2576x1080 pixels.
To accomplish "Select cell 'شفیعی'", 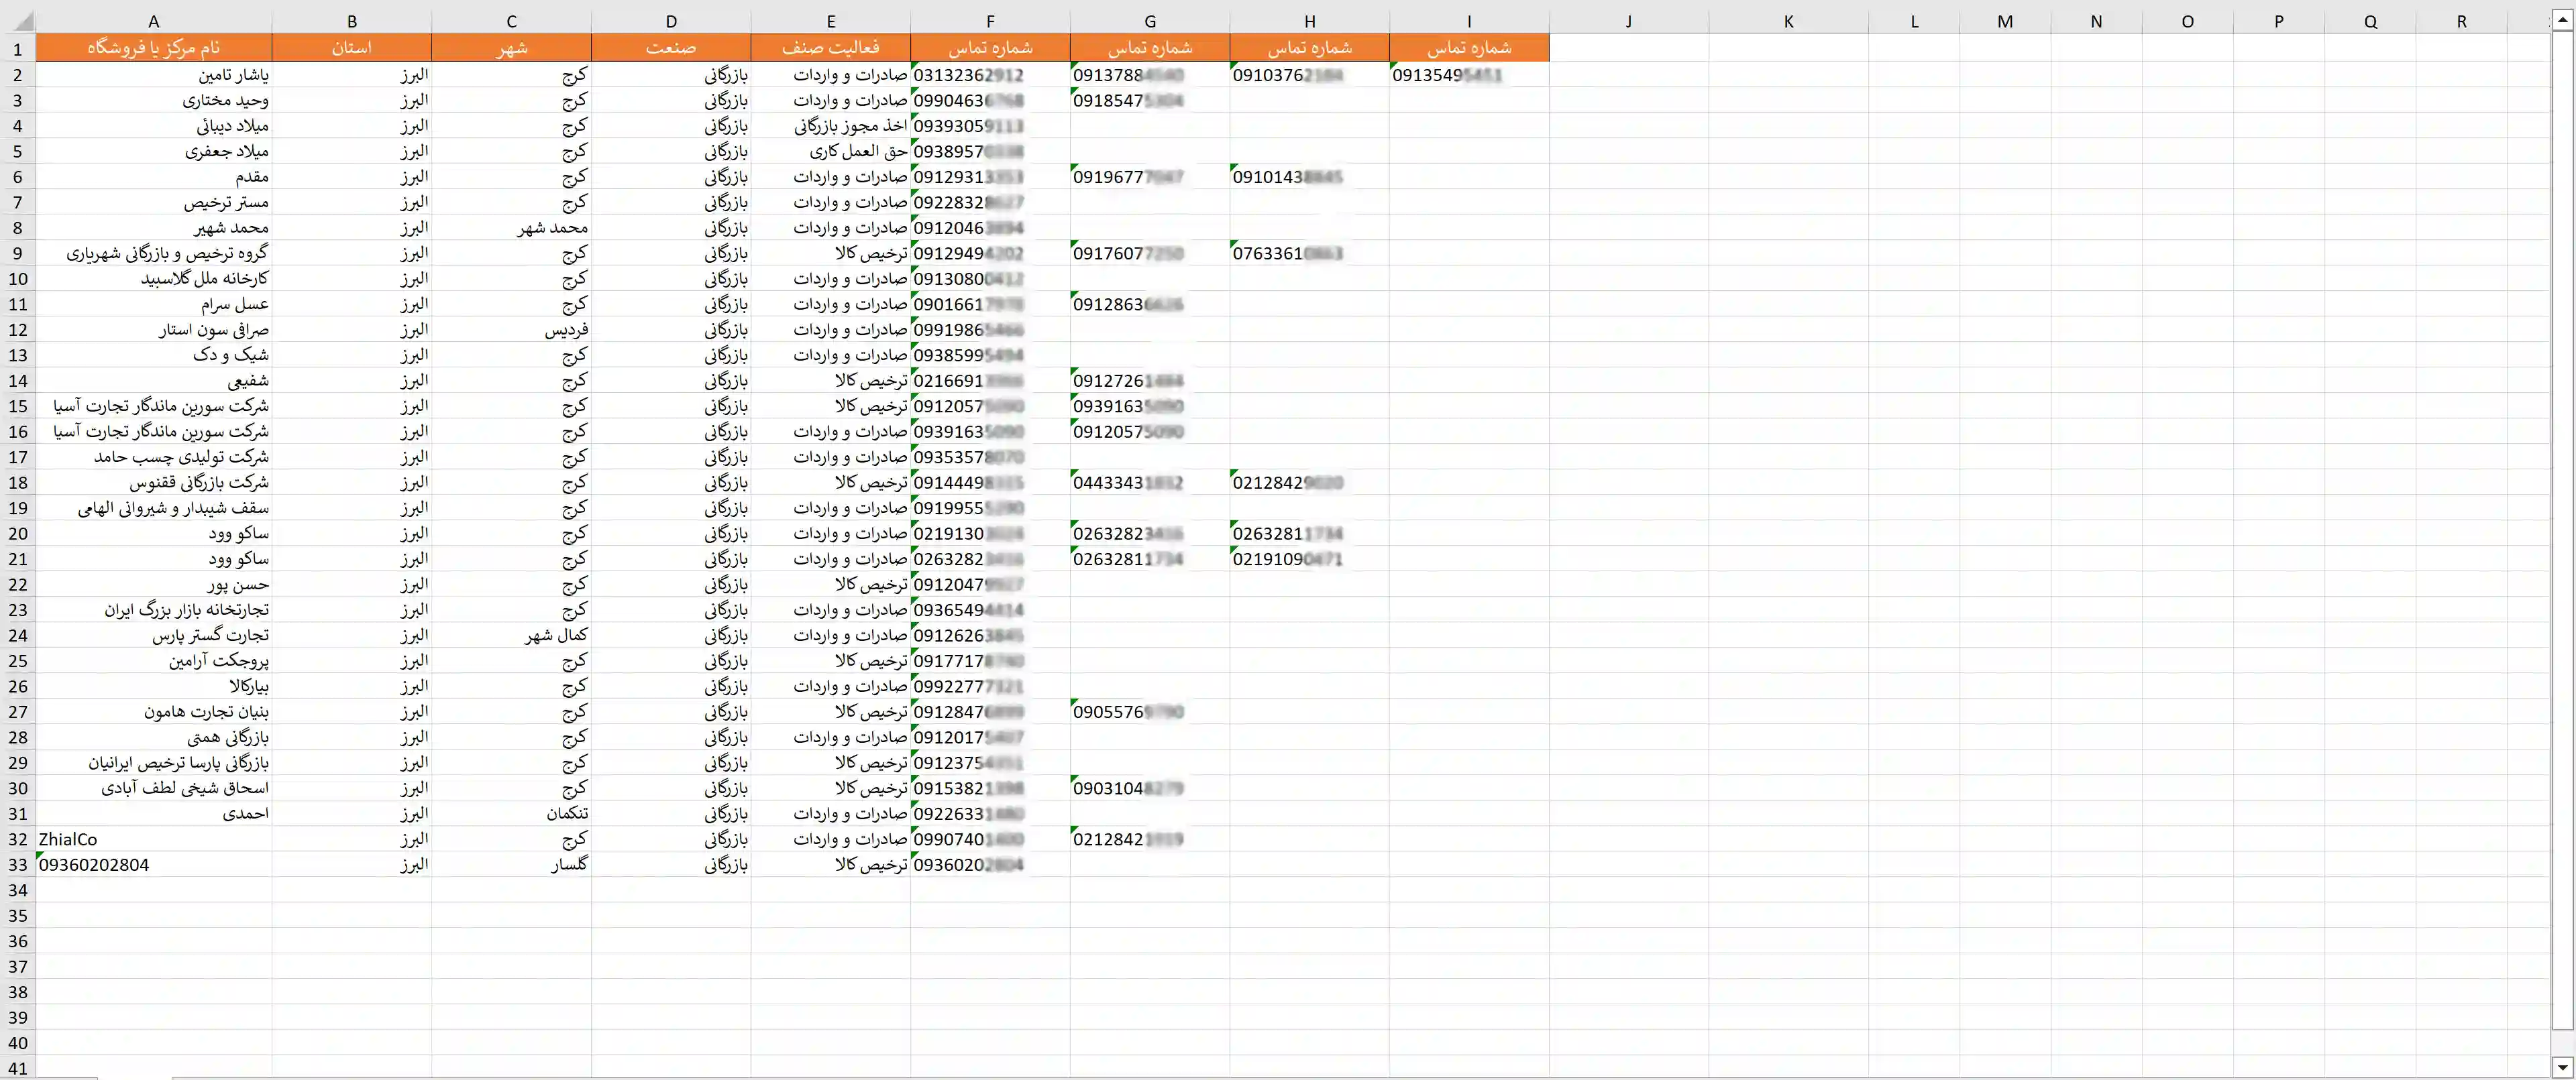I will point(153,381).
